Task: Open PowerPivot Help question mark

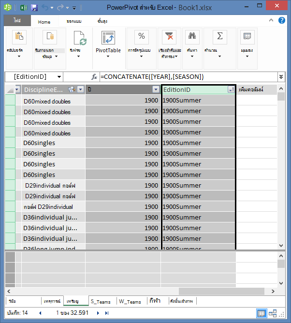Action: point(282,20)
